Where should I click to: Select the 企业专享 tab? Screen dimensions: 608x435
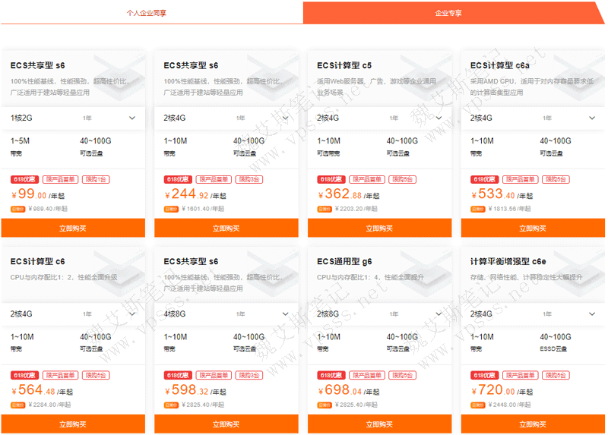448,13
